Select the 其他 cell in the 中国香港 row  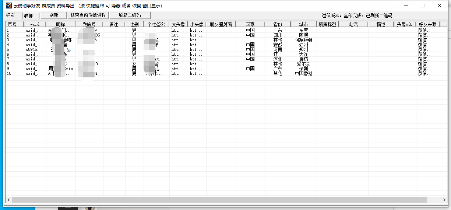pyautogui.click(x=278, y=73)
